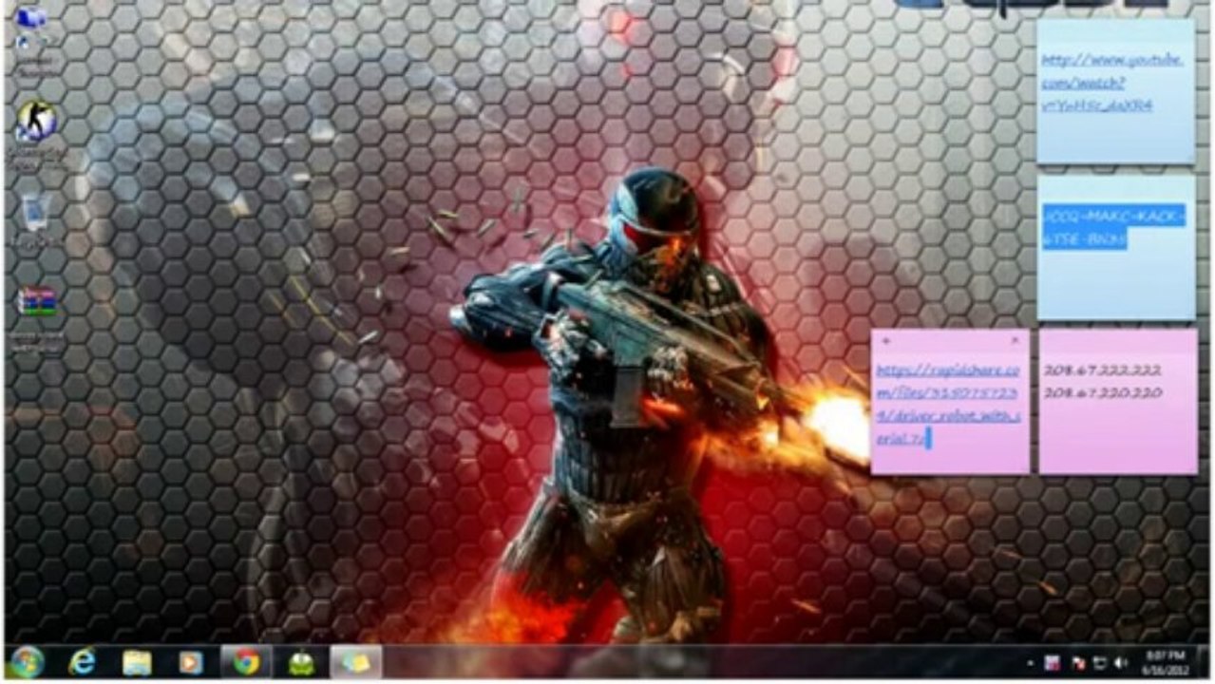Open the Counter-Strike desktop shortcut
Viewport: 1215px width, 684px height.
pos(36,133)
